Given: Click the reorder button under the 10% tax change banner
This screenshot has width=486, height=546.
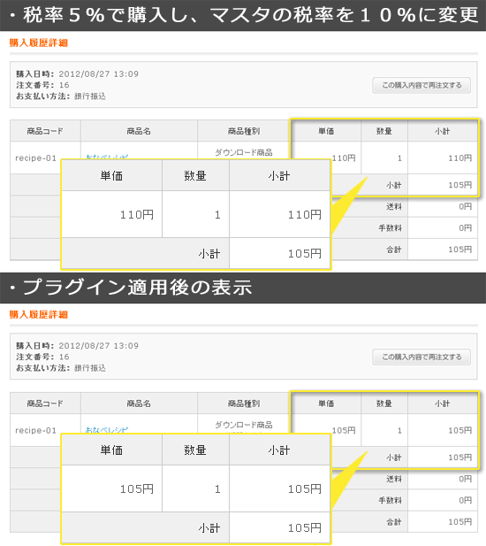Looking at the screenshot, I should point(421,85).
